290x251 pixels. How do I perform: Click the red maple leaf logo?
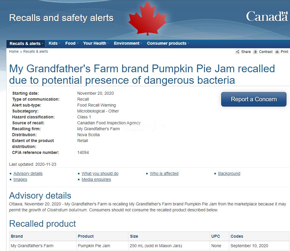pos(147,18)
